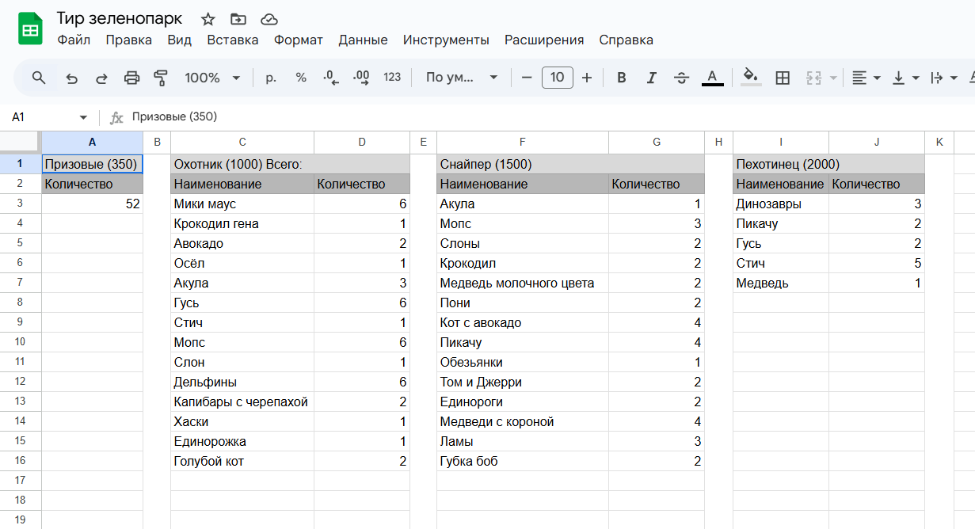The width and height of the screenshot is (975, 529).
Task: Undo the last action
Action: 72,78
